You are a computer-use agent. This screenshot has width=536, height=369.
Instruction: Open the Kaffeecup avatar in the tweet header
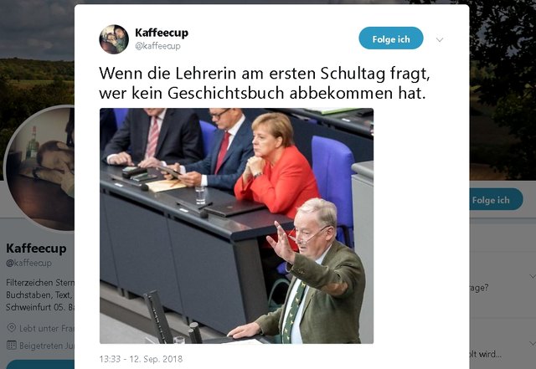[x=114, y=39]
